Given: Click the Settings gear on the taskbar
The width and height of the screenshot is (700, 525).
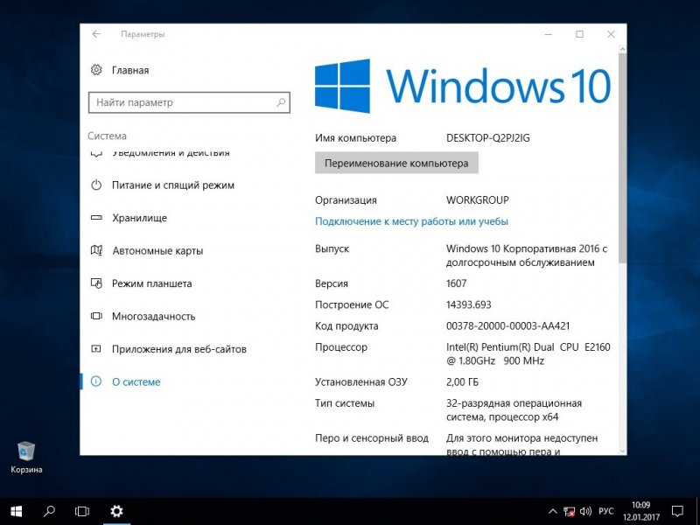Looking at the screenshot, I should point(116,511).
